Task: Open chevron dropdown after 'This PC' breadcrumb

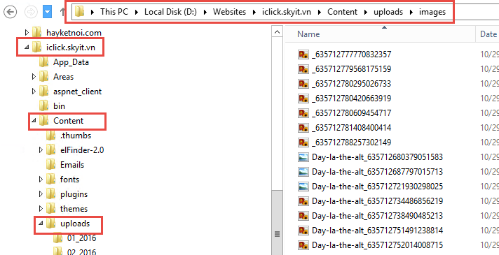Action: pyautogui.click(x=137, y=13)
